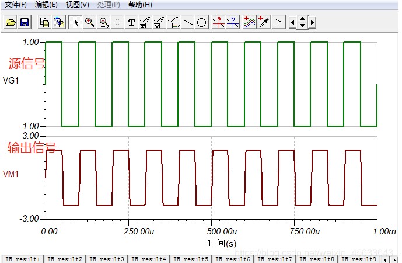
Task: Click the right arrow button in toolbar
Action: pyautogui.click(x=313, y=22)
